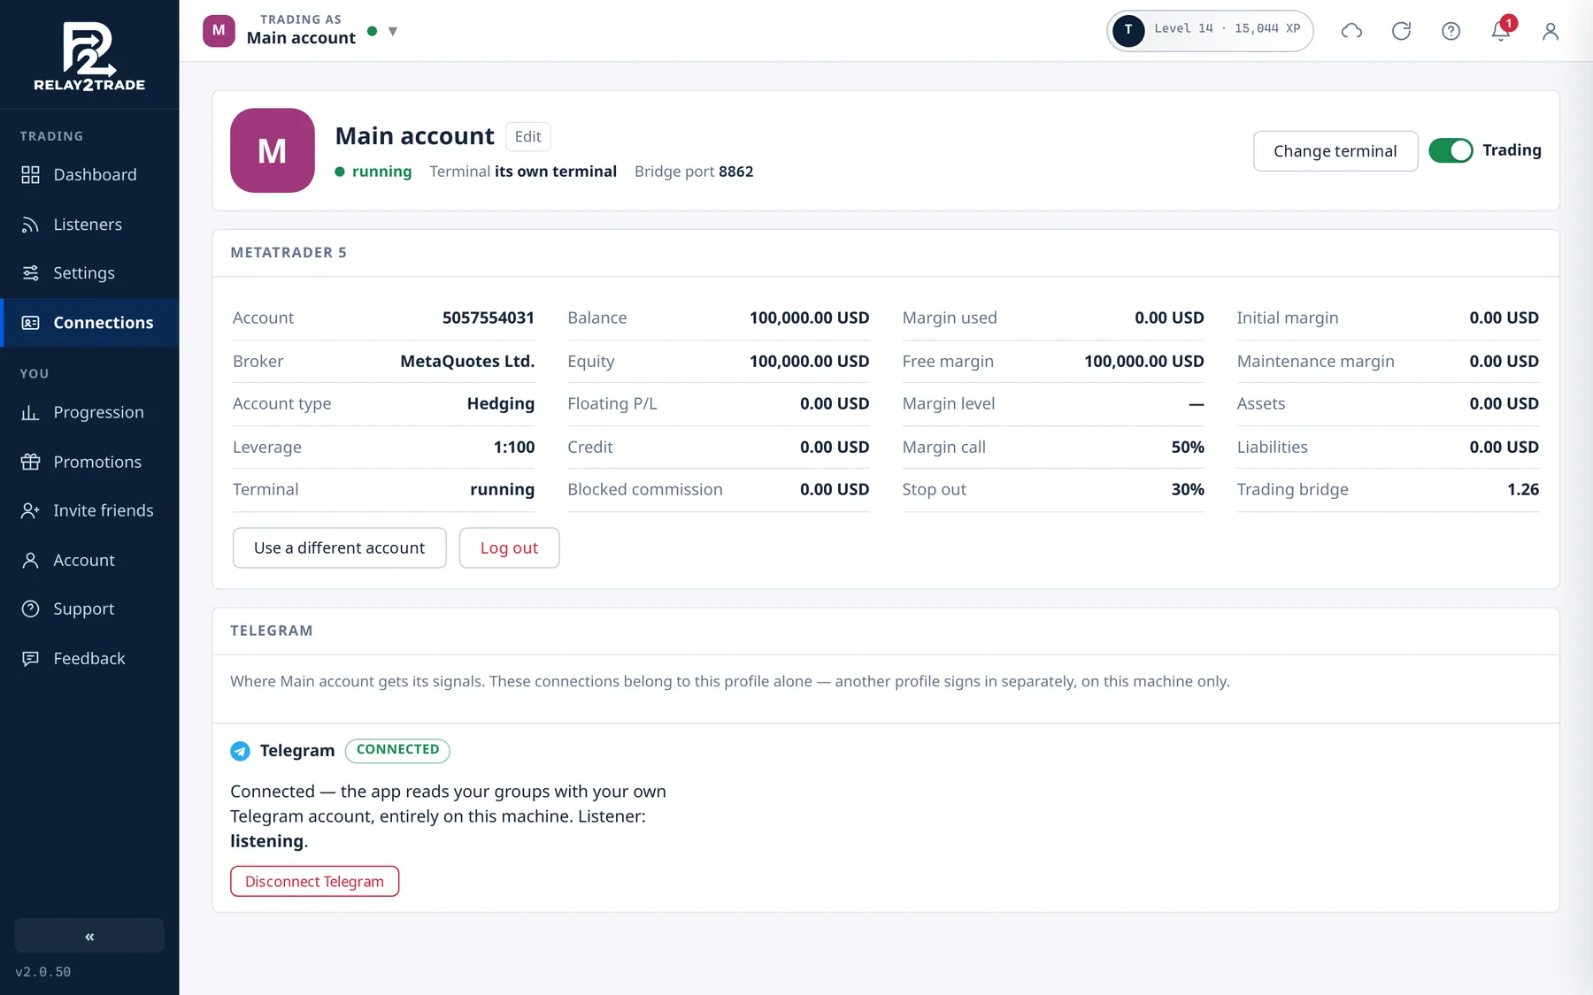Click the Support help icon in sidebar
The width and height of the screenshot is (1593, 995).
tap(30, 608)
